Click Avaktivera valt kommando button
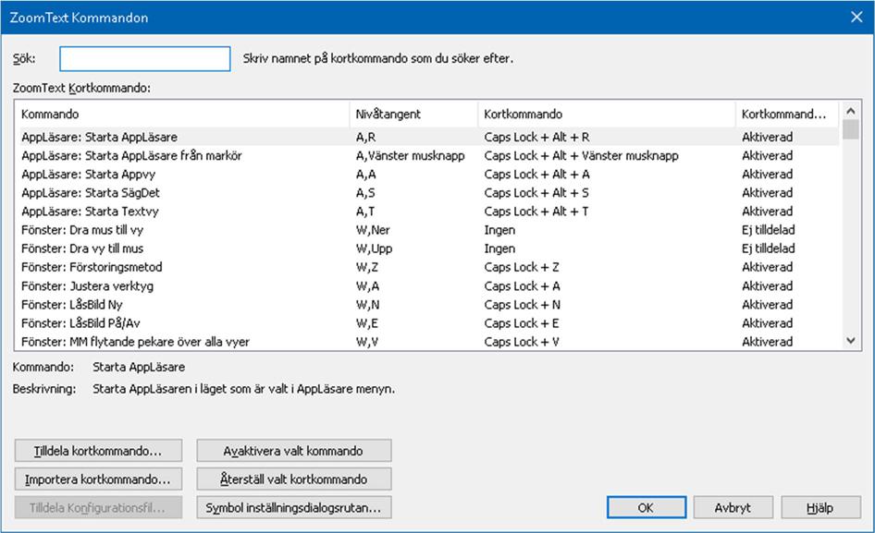 (x=293, y=451)
